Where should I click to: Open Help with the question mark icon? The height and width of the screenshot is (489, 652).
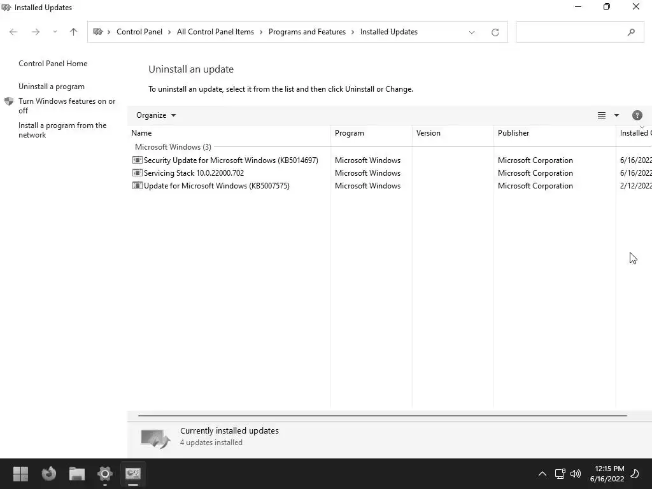637,115
